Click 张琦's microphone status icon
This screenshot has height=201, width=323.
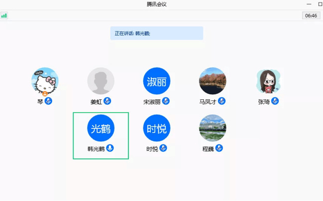[275, 101]
